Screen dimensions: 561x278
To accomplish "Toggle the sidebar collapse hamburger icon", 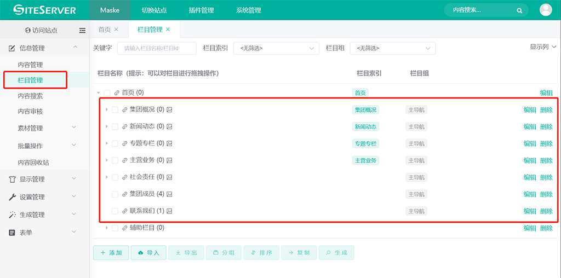I will (x=82, y=31).
